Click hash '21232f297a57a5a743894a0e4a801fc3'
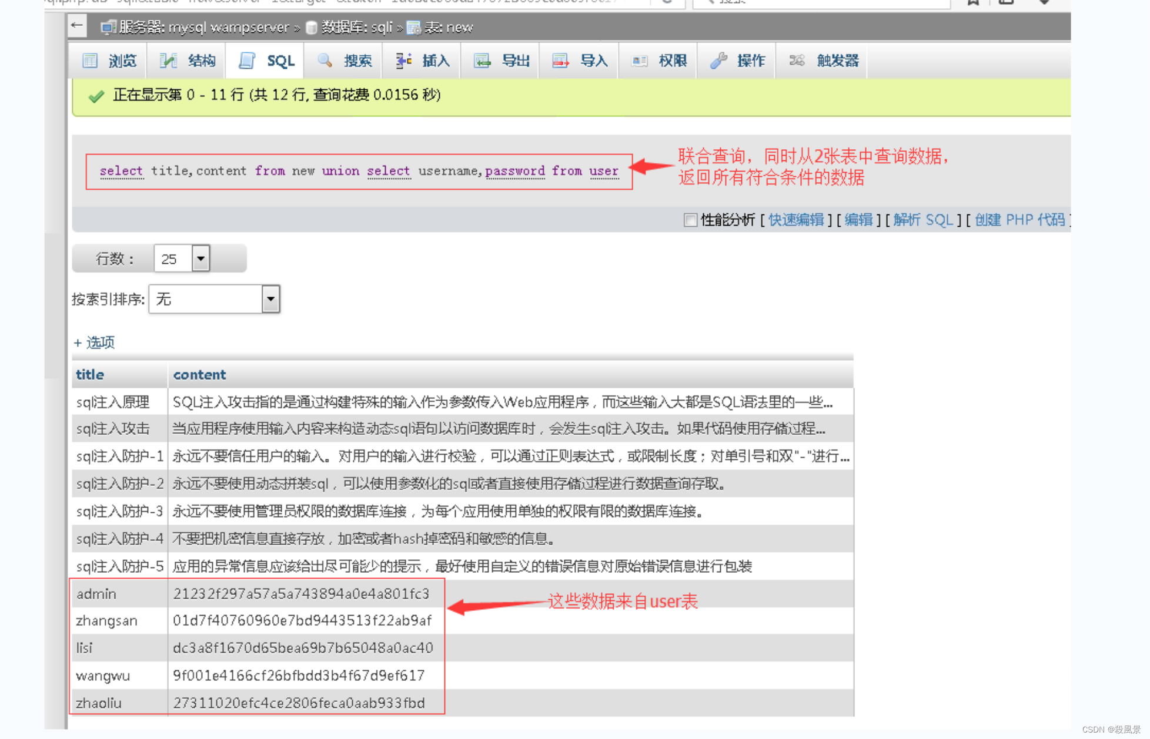 tap(302, 594)
